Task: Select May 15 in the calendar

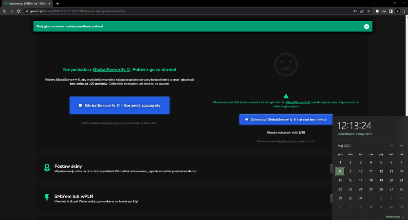Action: 340,180
